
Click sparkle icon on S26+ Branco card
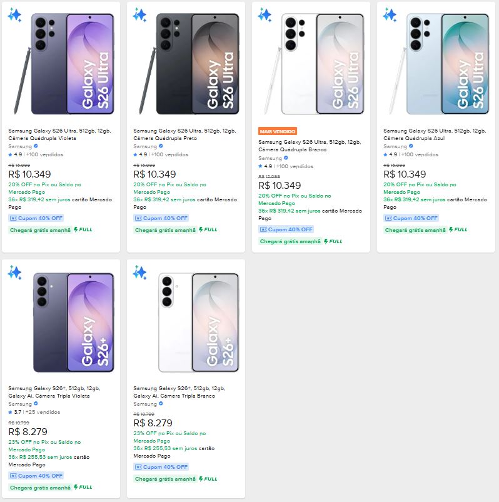[x=139, y=273]
